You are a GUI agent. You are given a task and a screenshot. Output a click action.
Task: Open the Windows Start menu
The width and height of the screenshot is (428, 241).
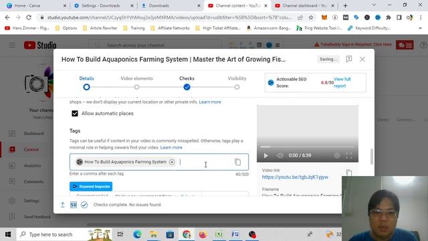point(8,234)
